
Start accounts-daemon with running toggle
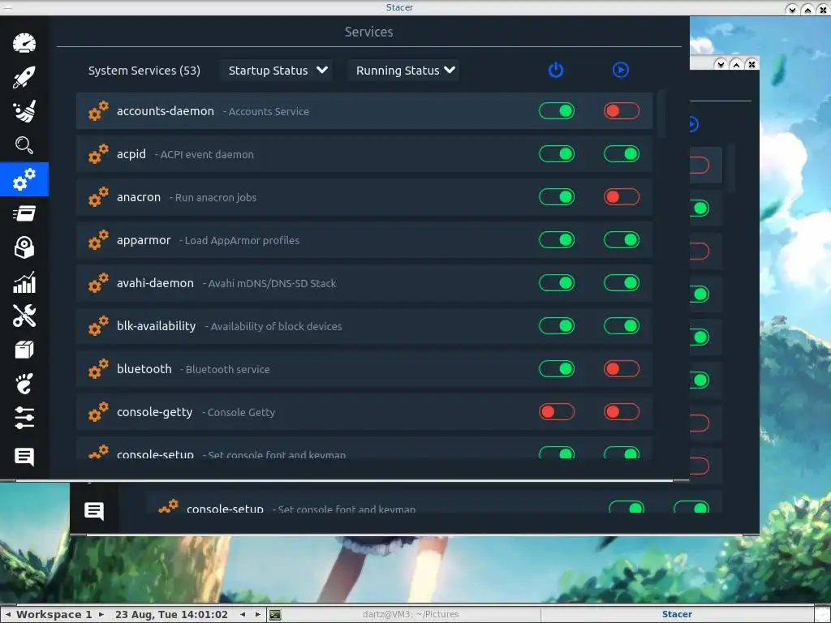coord(622,110)
